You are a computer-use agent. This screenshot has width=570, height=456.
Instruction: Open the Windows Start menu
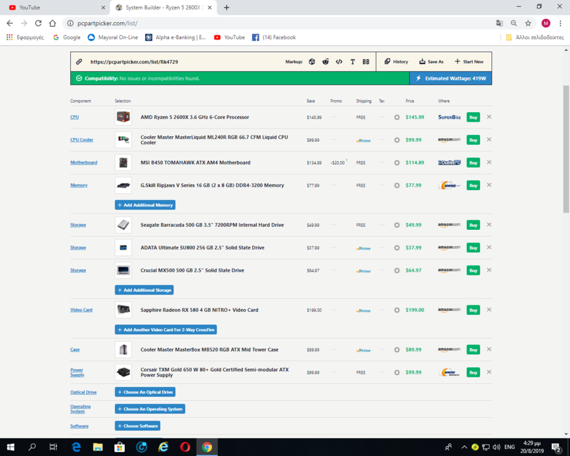click(x=11, y=447)
